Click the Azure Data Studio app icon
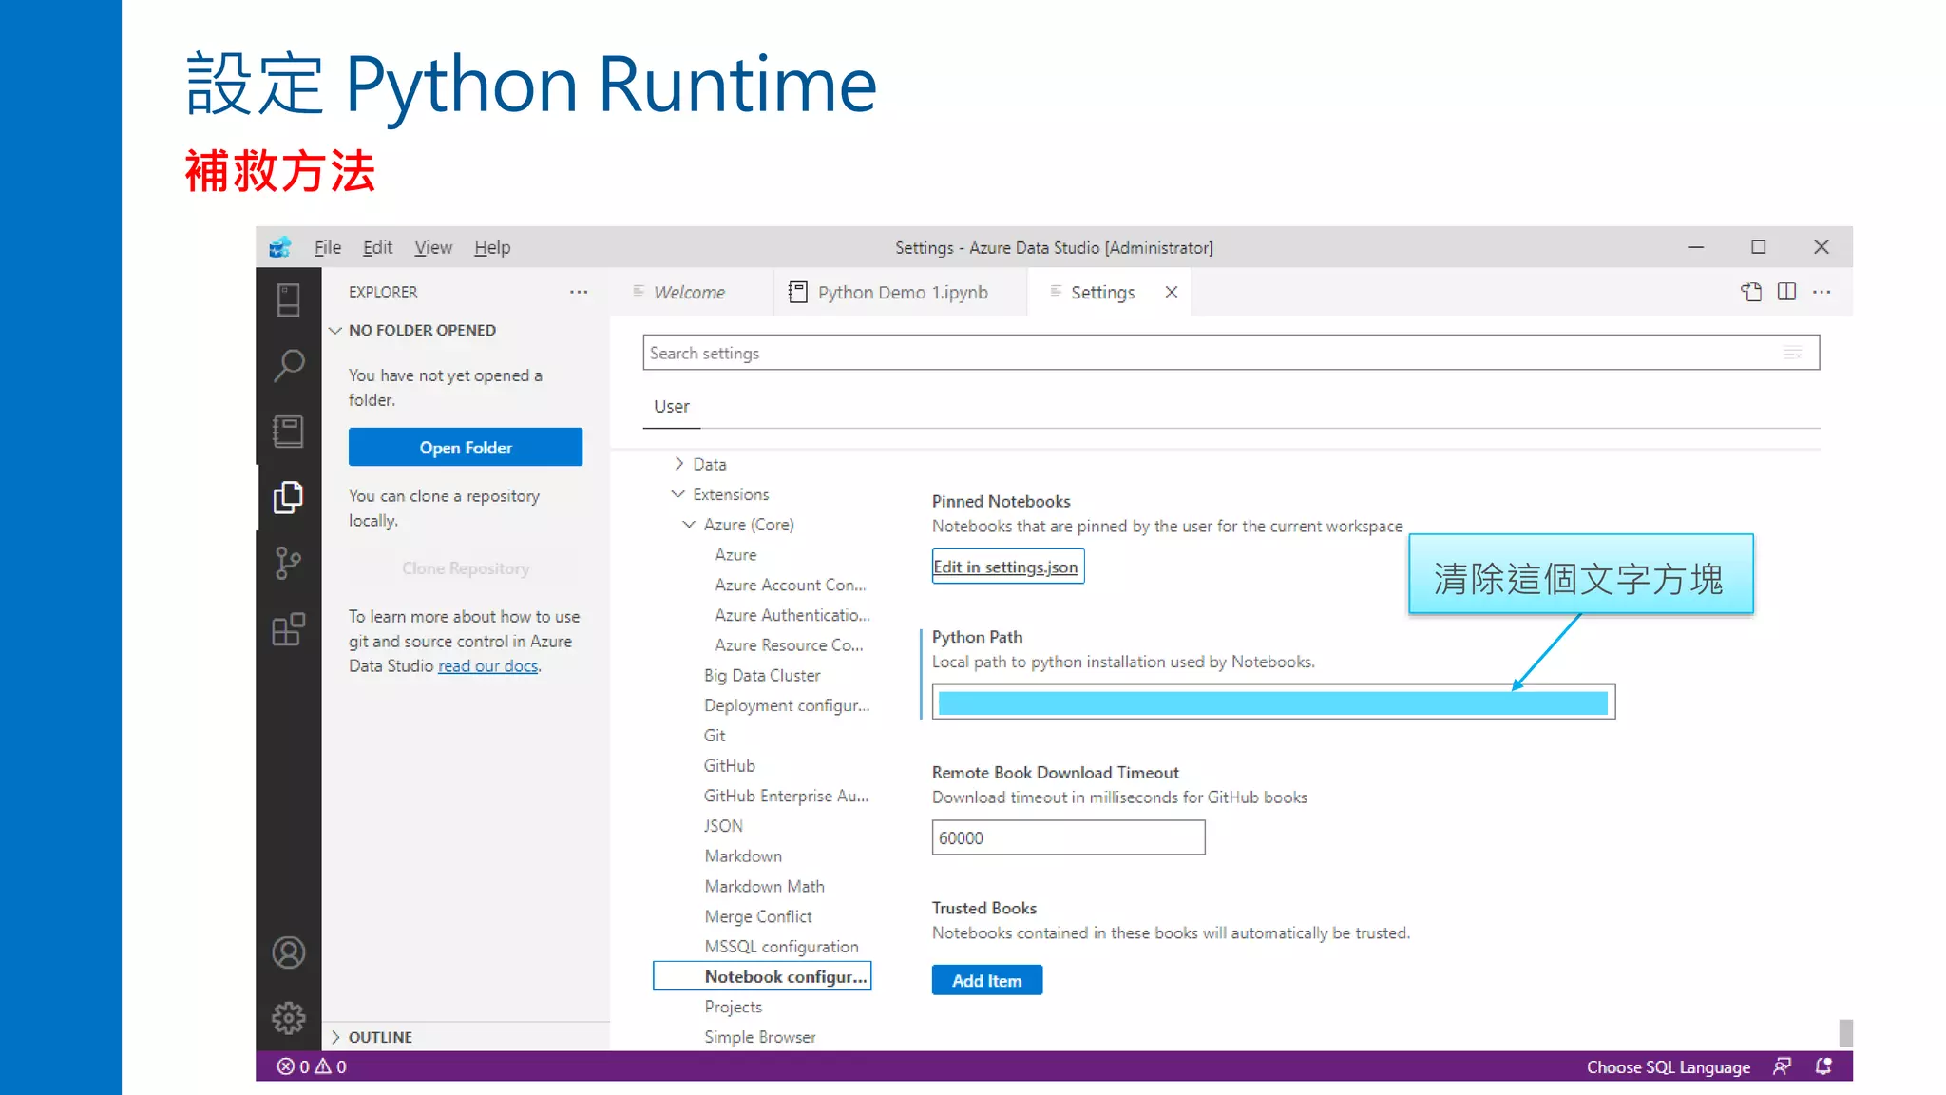The height and width of the screenshot is (1095, 1946). coord(280,247)
